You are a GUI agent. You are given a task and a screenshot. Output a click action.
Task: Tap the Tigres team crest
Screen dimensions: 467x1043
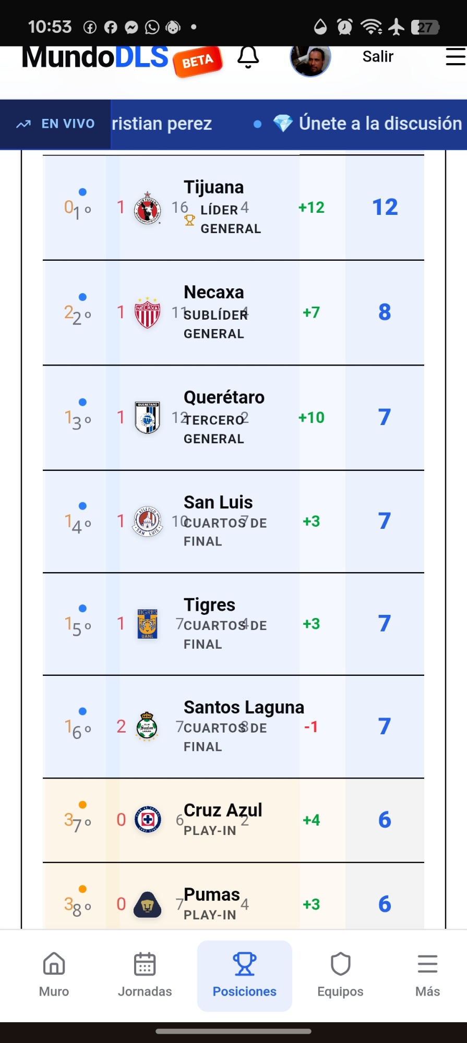(x=147, y=624)
